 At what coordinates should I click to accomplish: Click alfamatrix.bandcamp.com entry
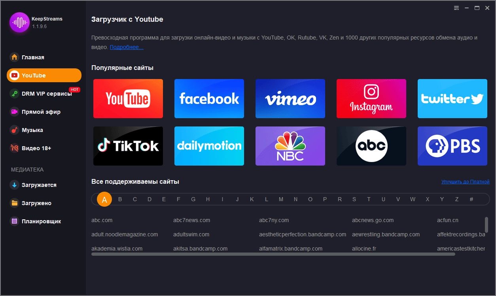click(291, 249)
